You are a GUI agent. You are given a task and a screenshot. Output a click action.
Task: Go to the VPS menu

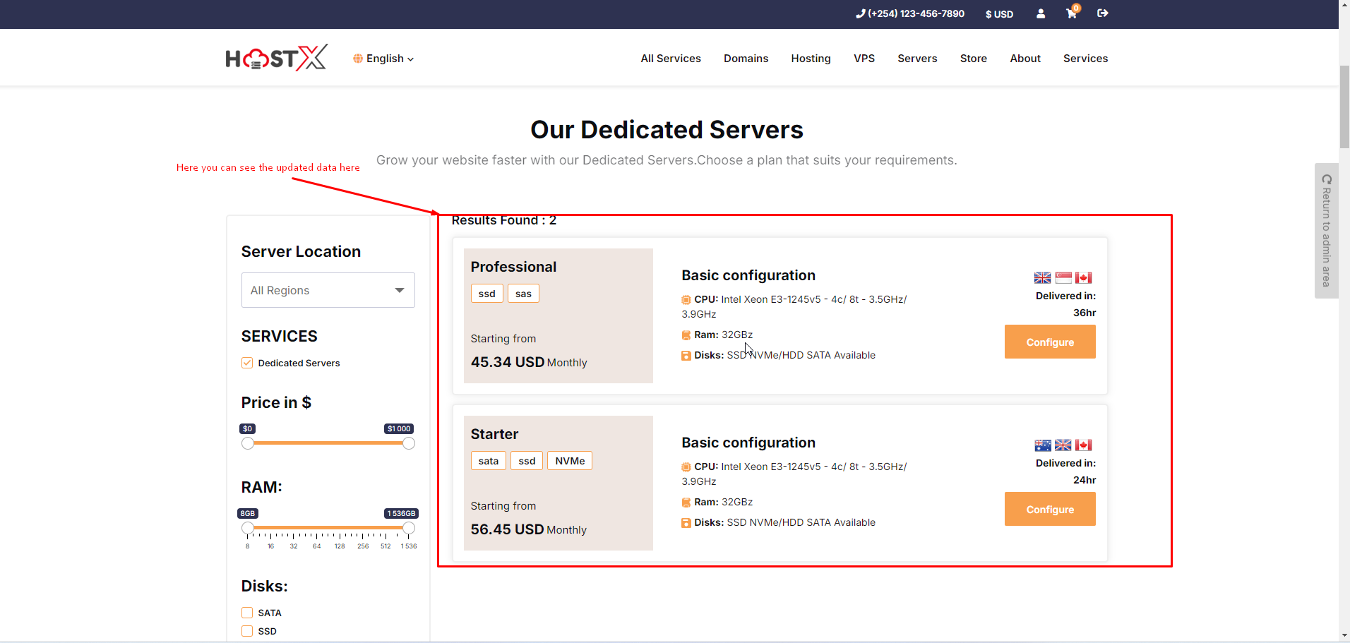click(x=864, y=59)
